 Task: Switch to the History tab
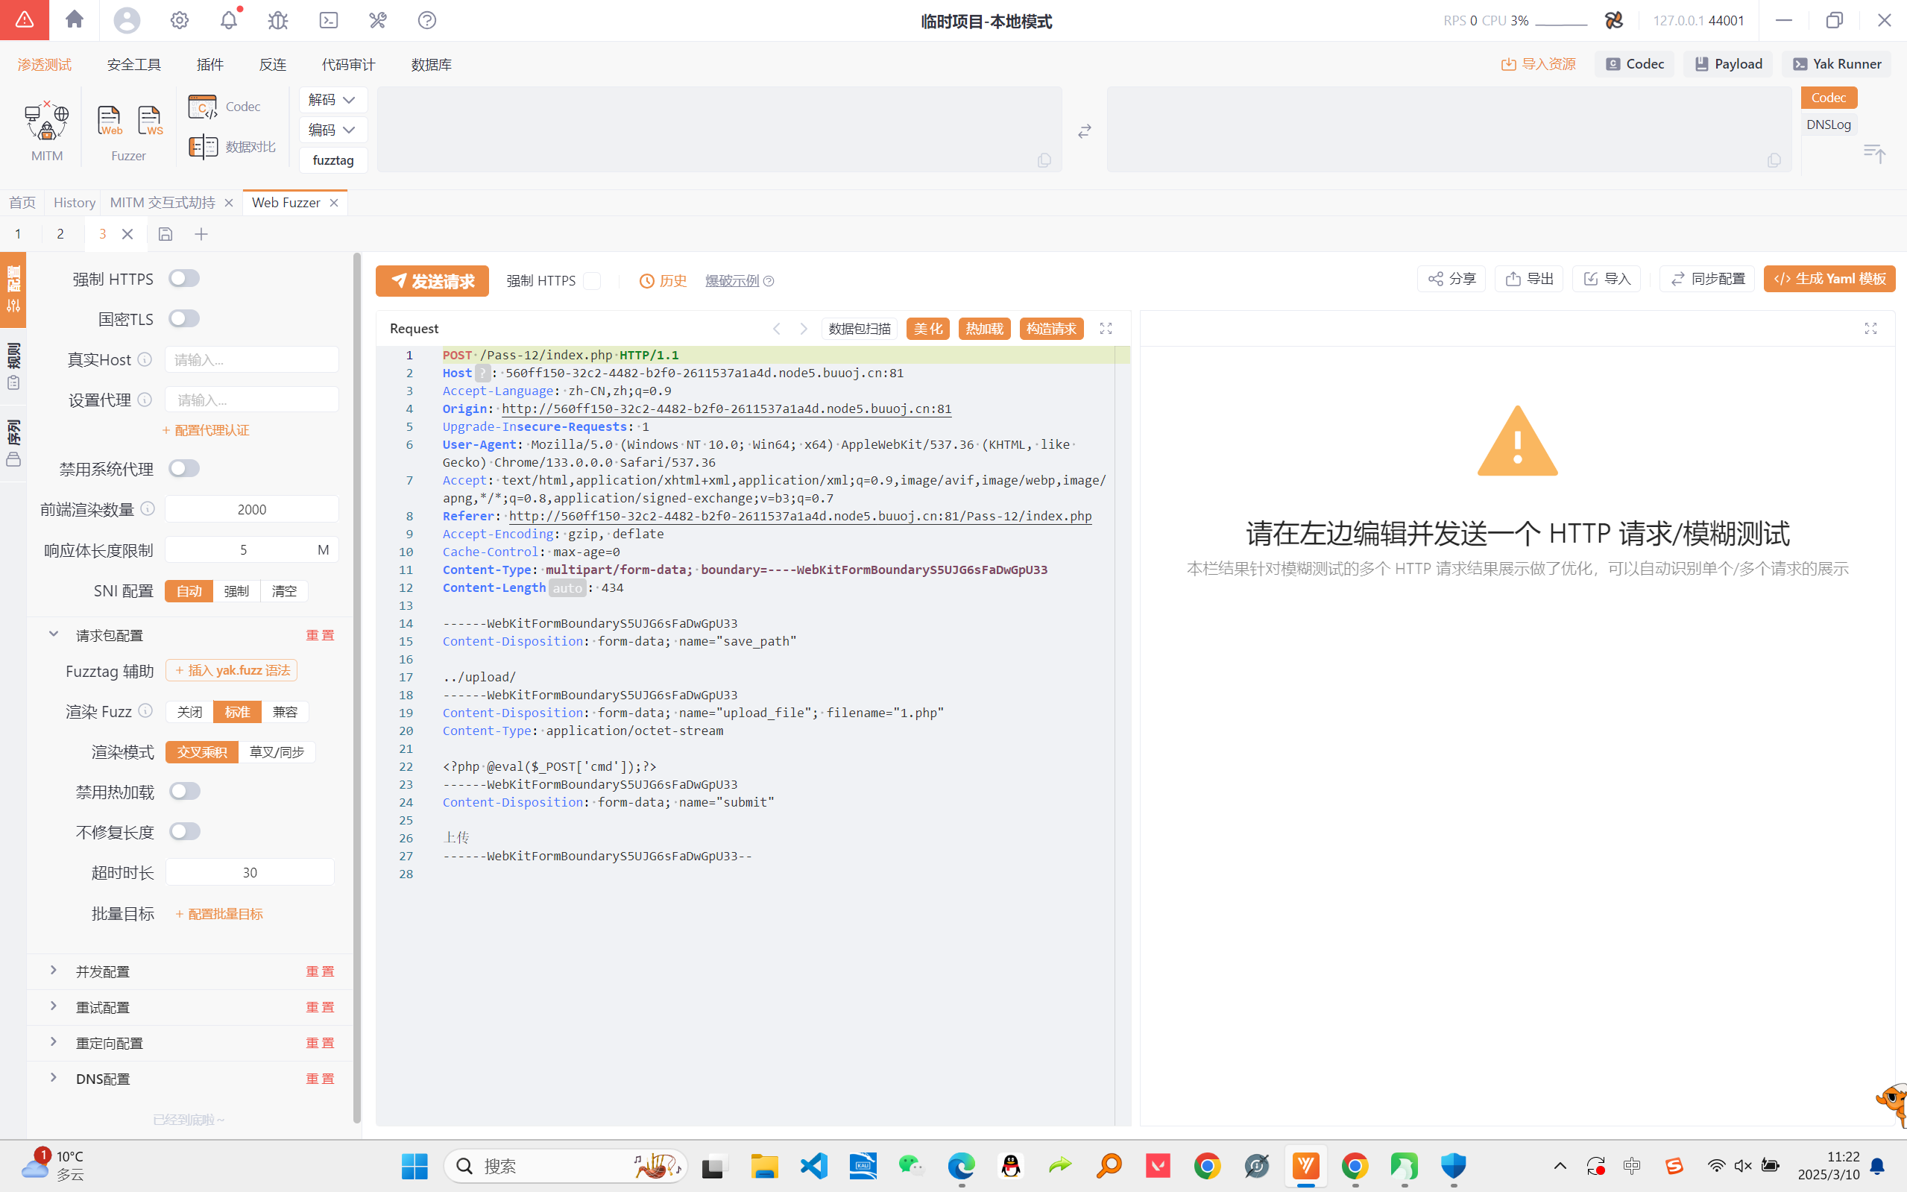tap(74, 203)
